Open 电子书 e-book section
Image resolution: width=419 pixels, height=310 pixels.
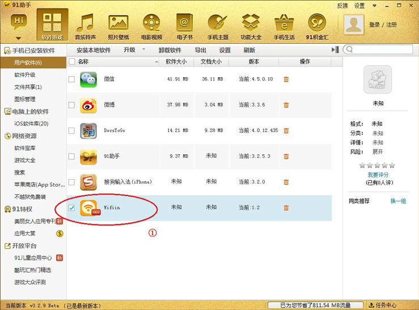184,27
